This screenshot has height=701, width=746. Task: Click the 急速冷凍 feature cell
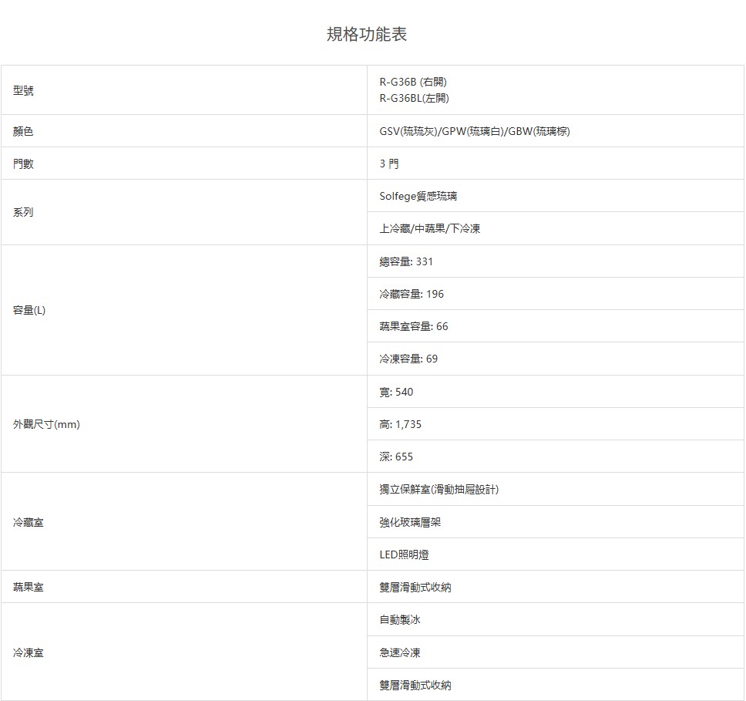pos(400,652)
